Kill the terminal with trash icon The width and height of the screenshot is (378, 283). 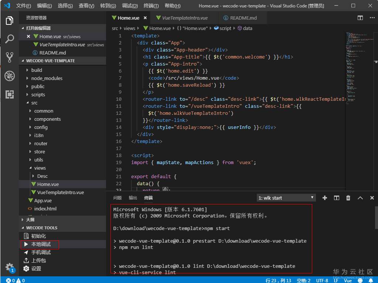[x=348, y=198]
